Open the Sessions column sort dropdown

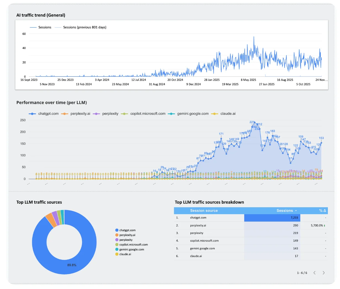(296, 211)
